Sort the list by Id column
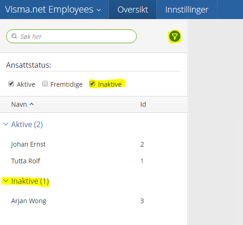 (x=143, y=104)
